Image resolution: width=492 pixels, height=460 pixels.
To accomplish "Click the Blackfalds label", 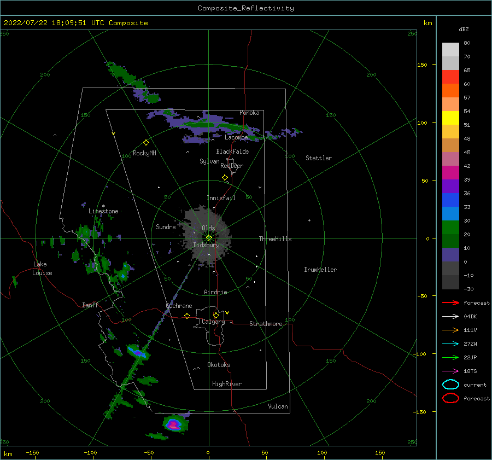I will click(232, 152).
